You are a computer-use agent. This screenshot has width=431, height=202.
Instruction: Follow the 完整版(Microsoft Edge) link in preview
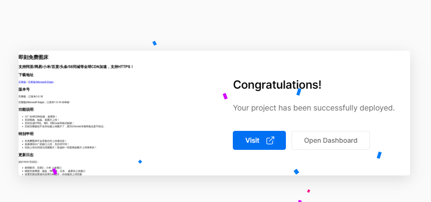pos(41,82)
